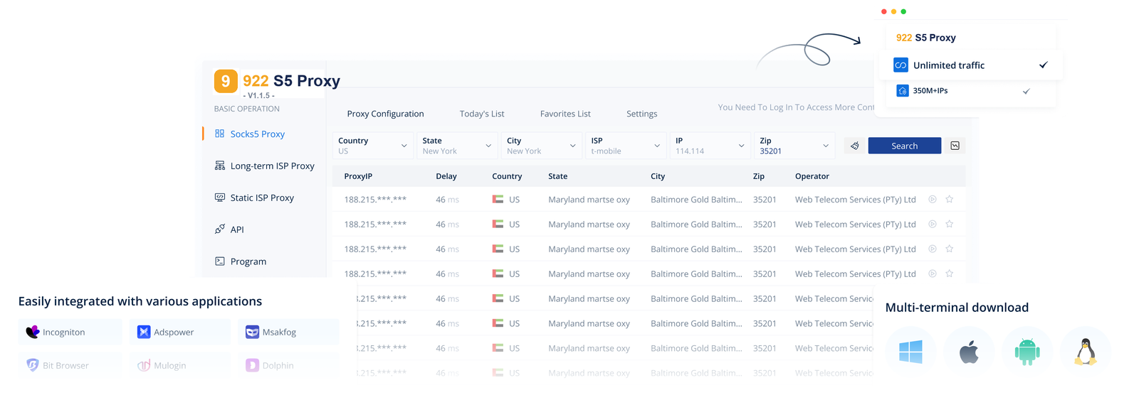The height and width of the screenshot is (395, 1139).
Task: Clear filters with the broom icon
Action: (x=854, y=146)
